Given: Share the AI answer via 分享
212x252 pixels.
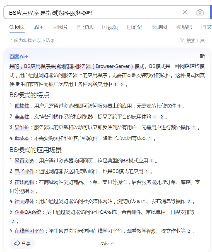Looking at the screenshot, I should 22,243.
